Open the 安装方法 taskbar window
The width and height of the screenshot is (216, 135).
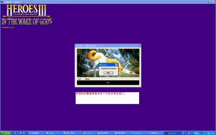[x=155, y=133]
